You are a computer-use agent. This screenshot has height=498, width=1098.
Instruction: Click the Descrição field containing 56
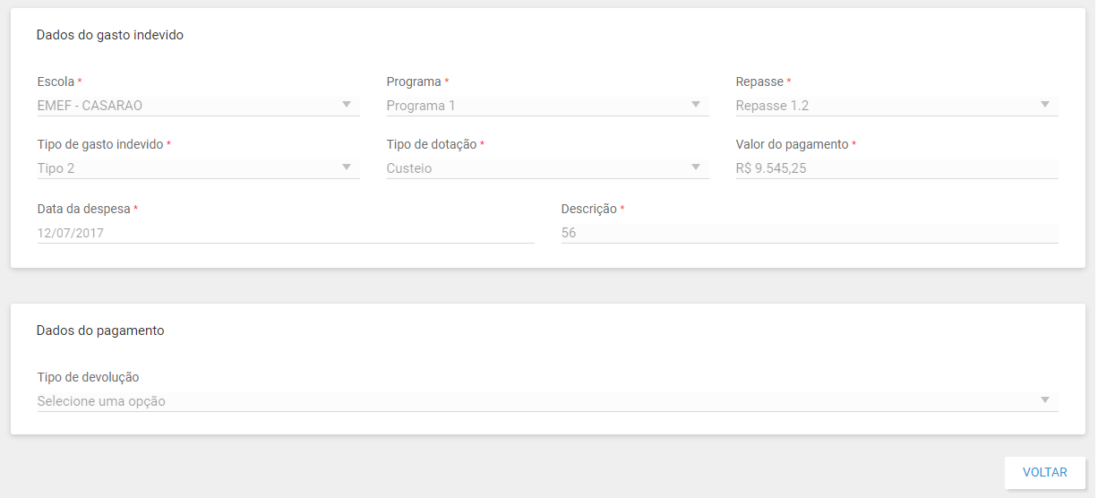pyautogui.click(x=810, y=233)
